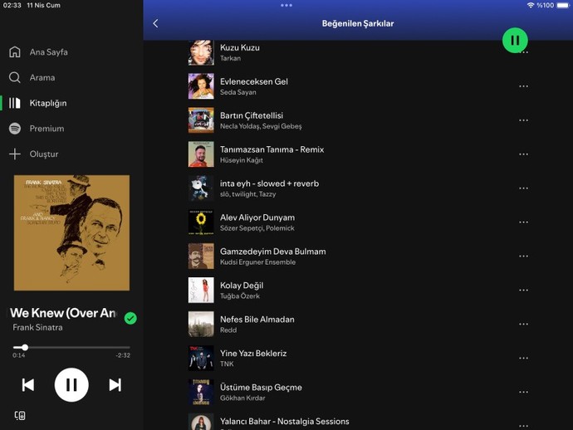Select the Oluştur menu label
573x430 pixels.
[44, 154]
